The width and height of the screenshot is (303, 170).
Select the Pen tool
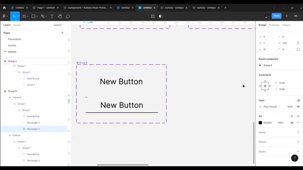click(43, 17)
